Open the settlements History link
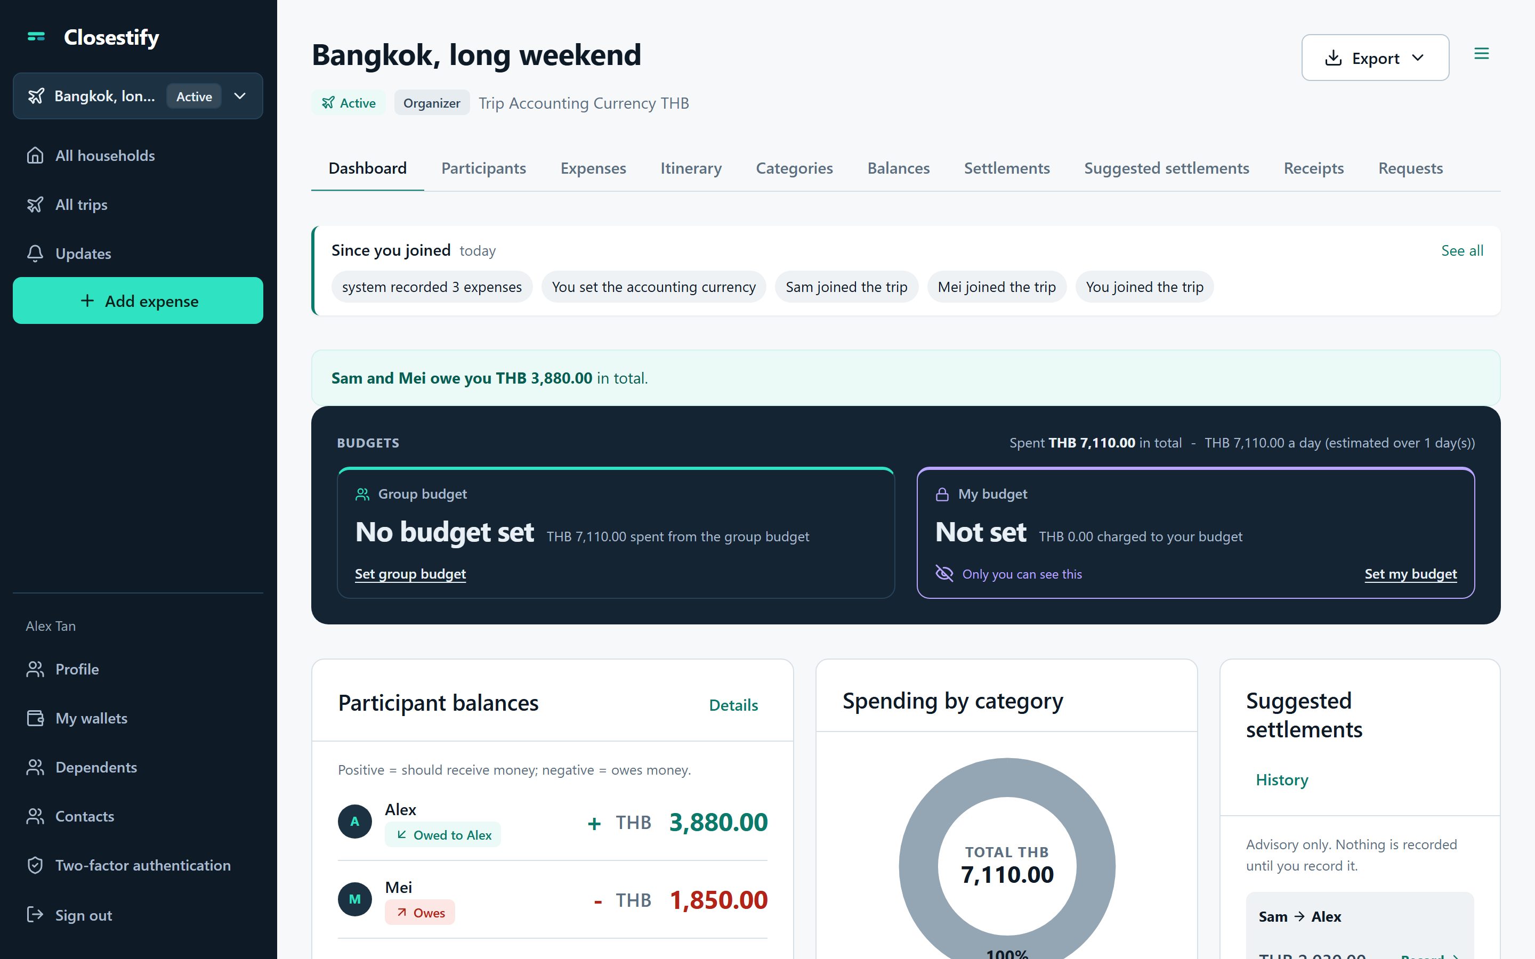1535x959 pixels. pos(1282,779)
